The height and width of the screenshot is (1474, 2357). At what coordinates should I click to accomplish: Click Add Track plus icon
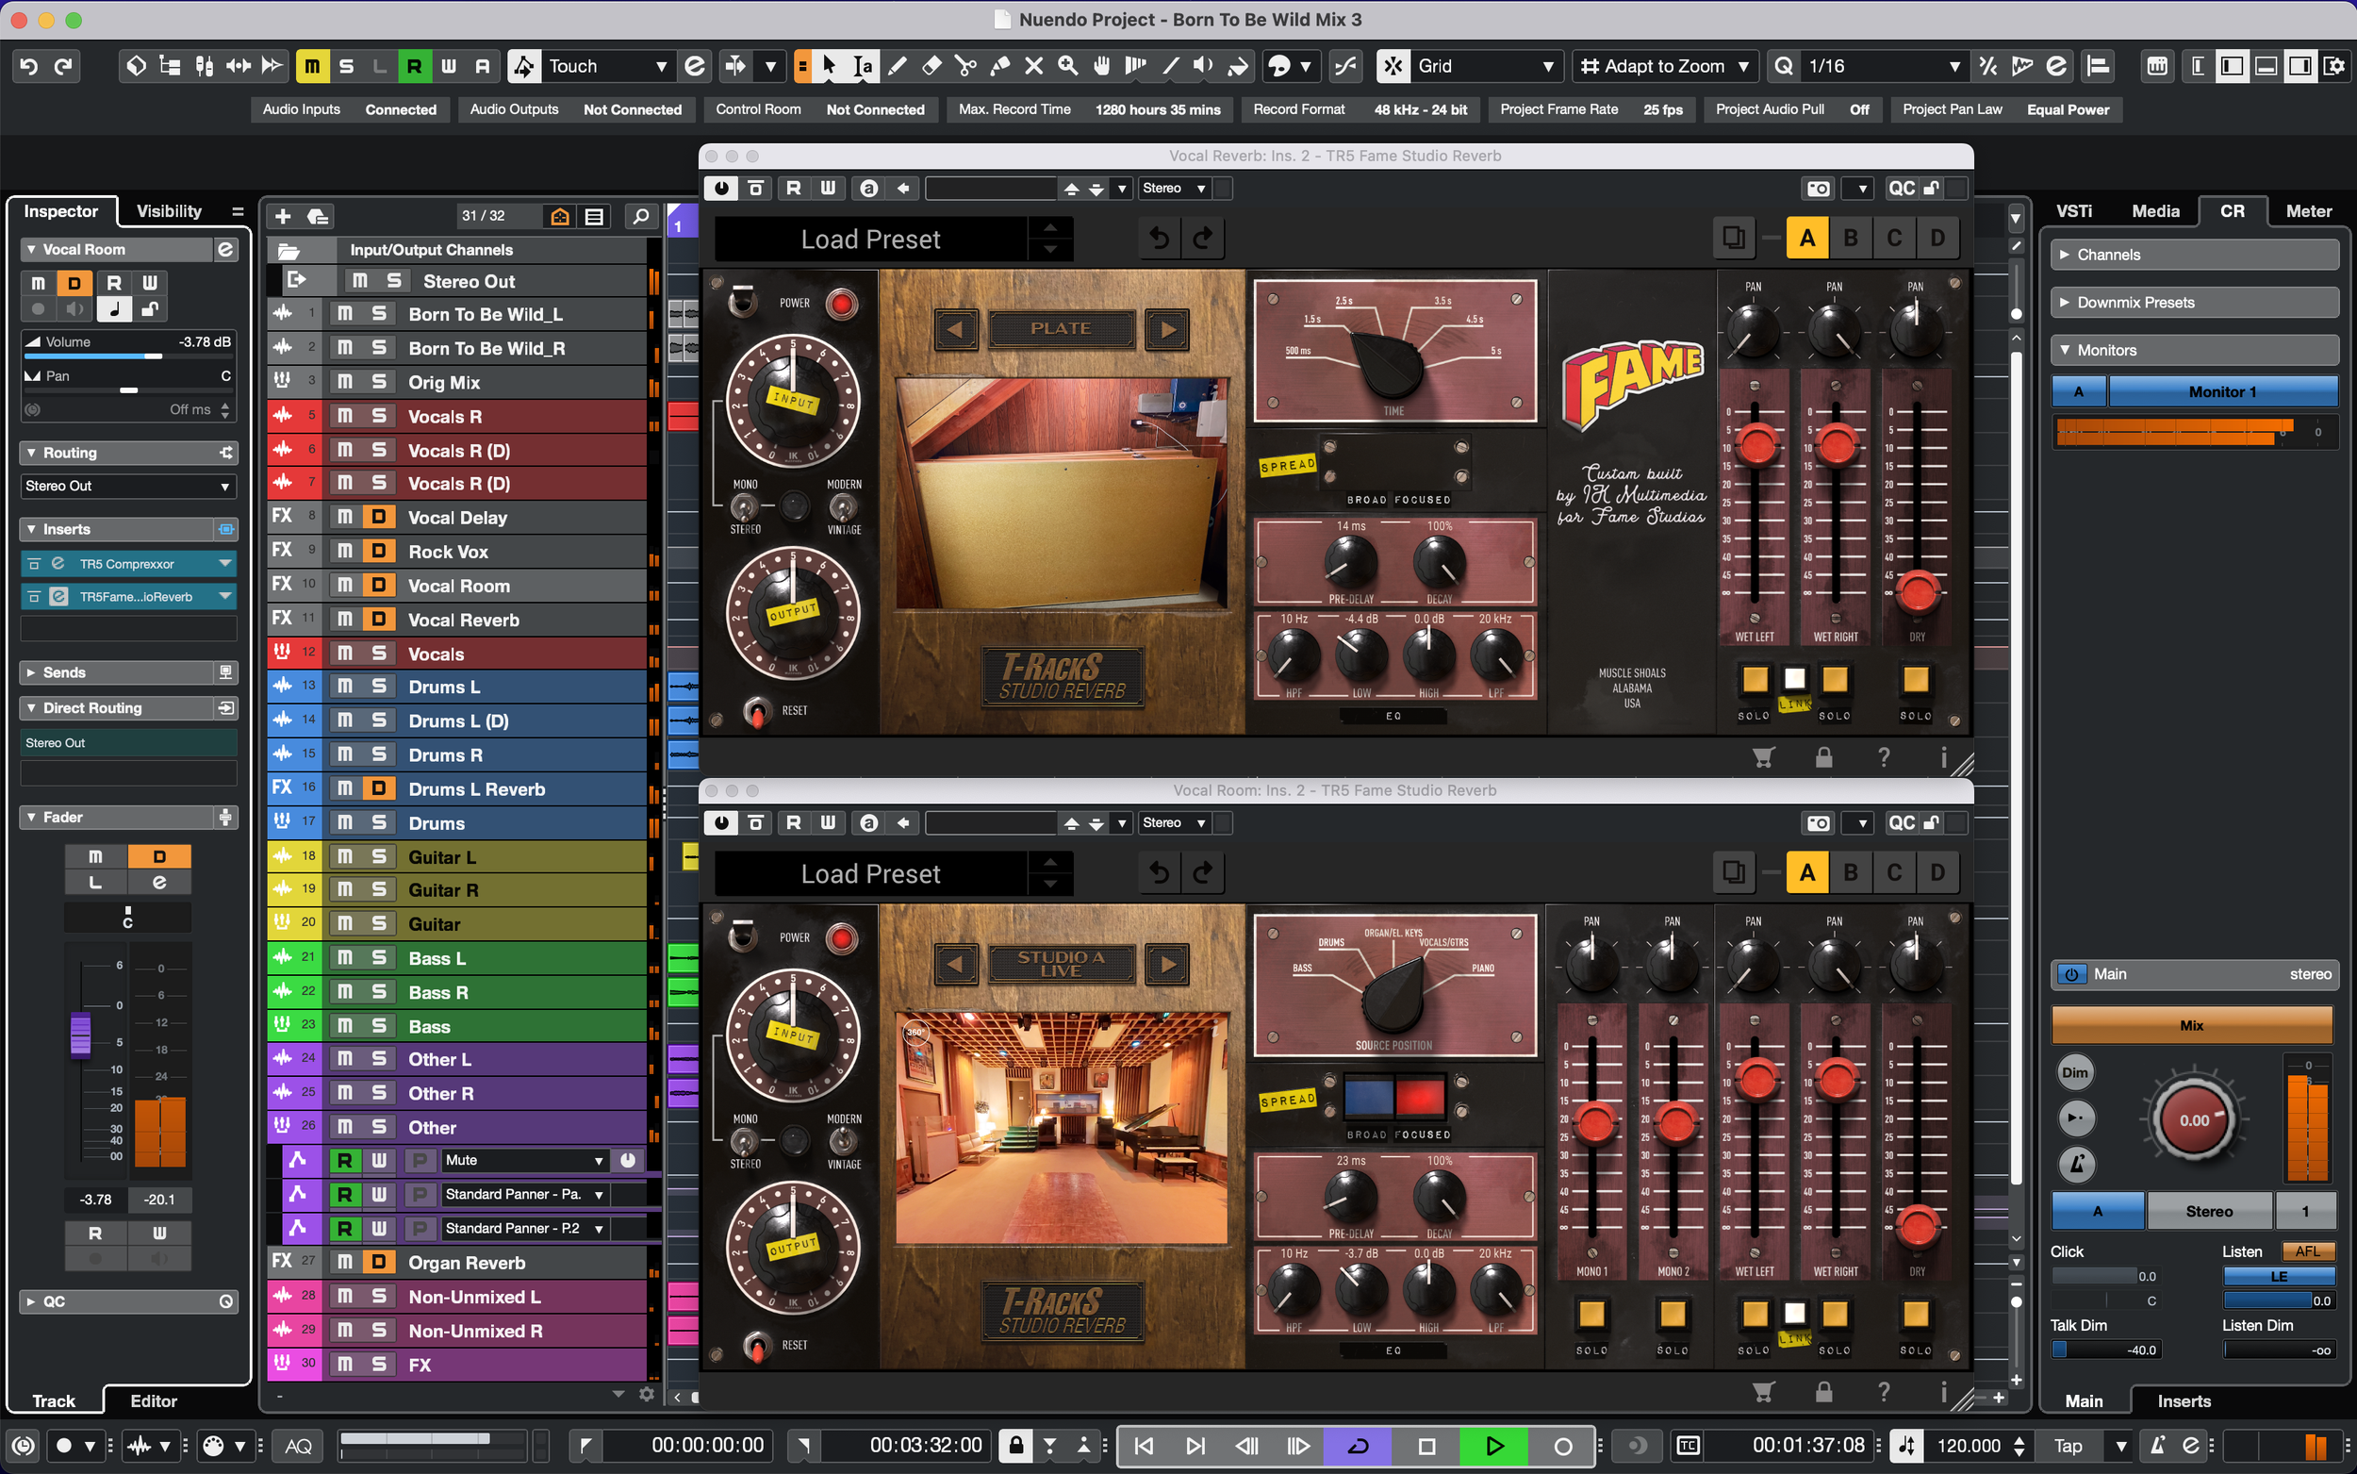coord(283,215)
